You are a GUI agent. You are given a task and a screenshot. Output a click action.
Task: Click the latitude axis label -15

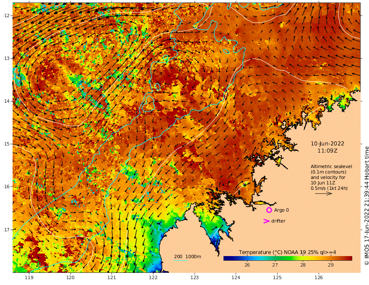6,144
